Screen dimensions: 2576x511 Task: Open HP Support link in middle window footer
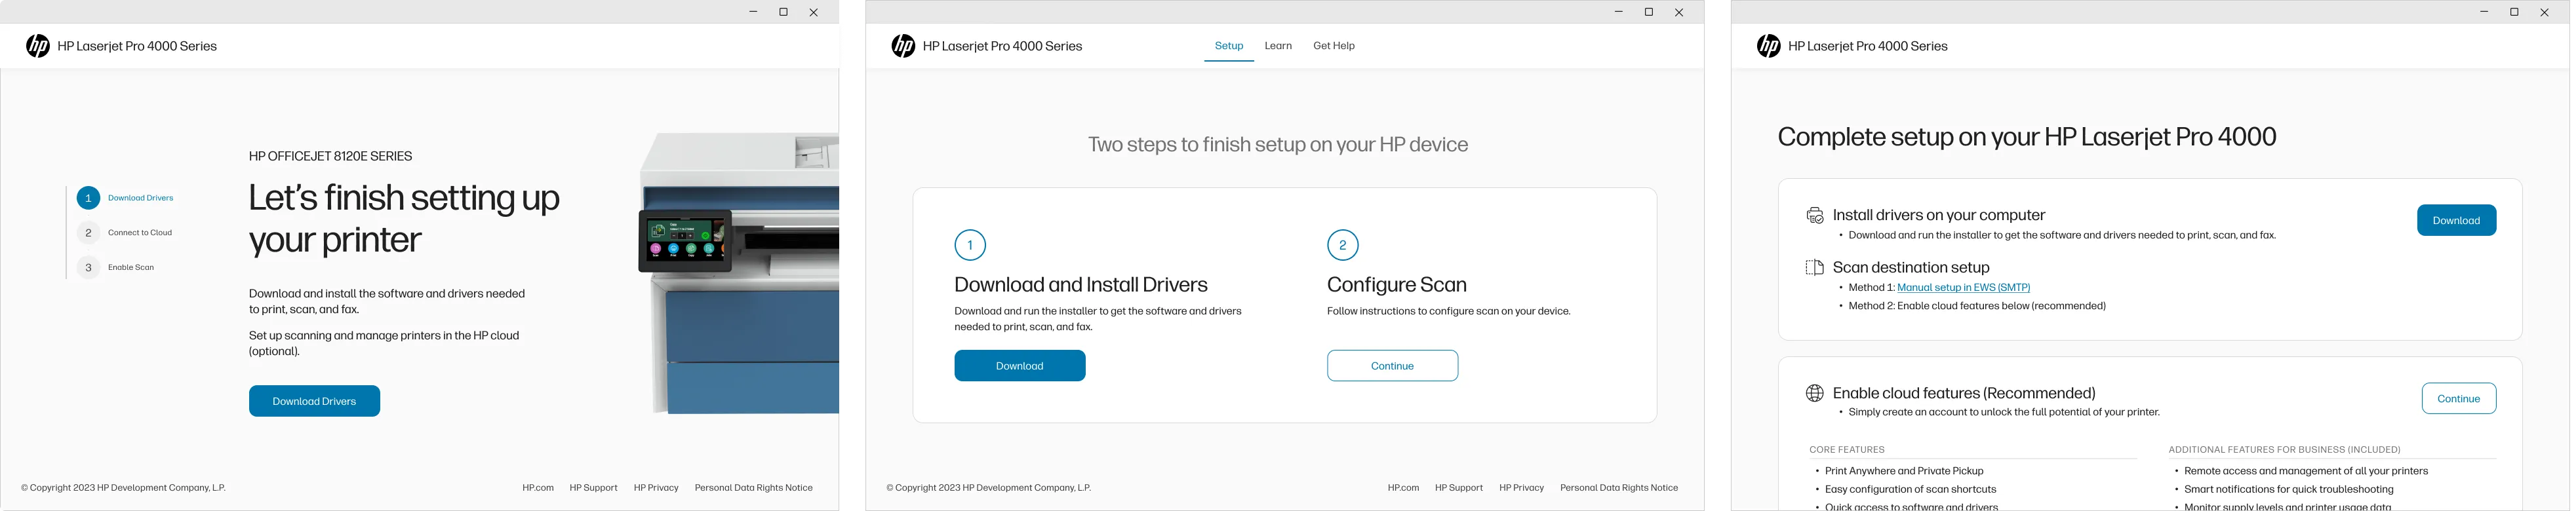[x=1459, y=488]
